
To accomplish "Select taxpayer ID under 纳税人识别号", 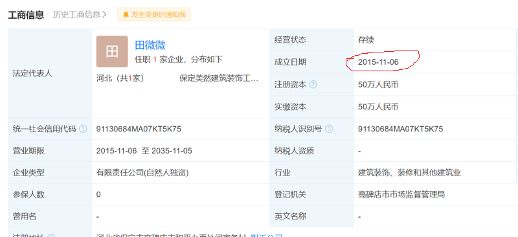I will pos(400,129).
